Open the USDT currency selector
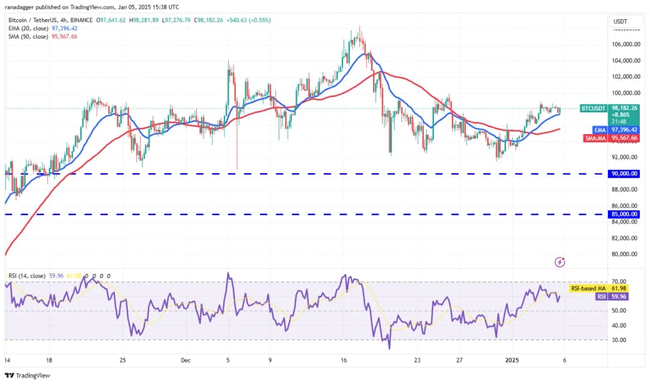Viewport: 650px width, 384px height. point(620,21)
